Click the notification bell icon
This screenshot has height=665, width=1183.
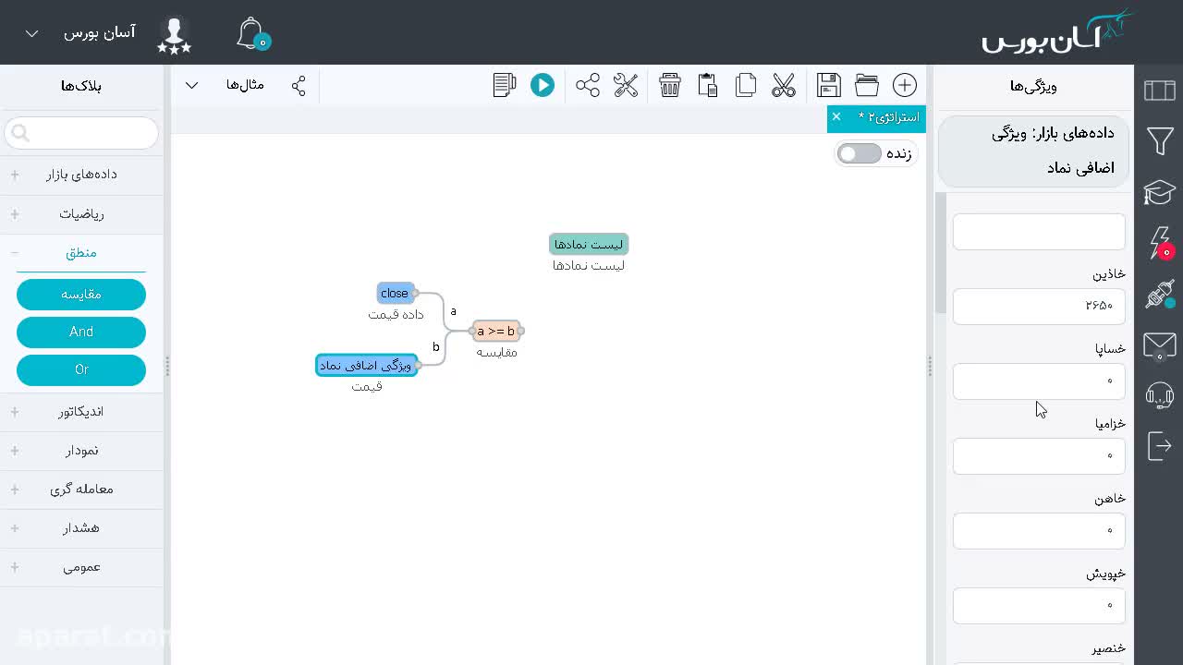251,33
